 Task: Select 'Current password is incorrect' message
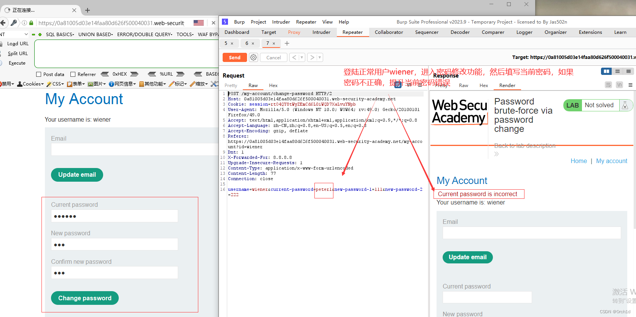tap(477, 194)
